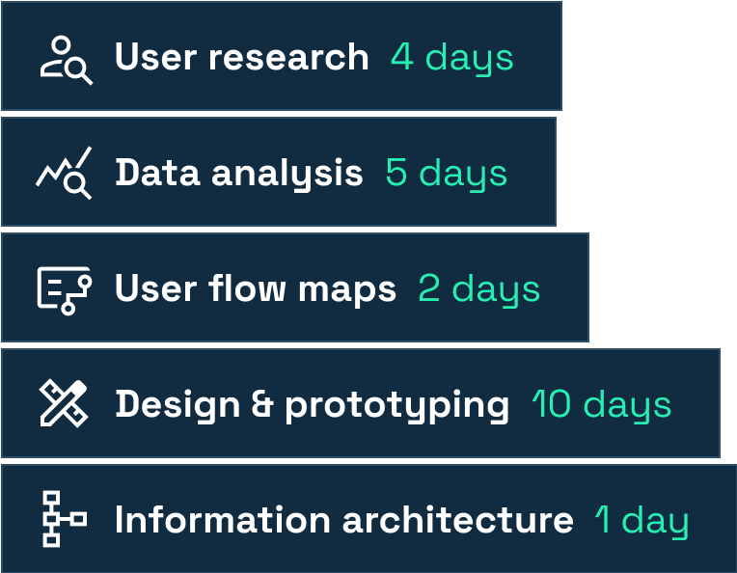Click the 5 days duration text
Image resolution: width=737 pixels, height=573 pixels.
coord(446,174)
